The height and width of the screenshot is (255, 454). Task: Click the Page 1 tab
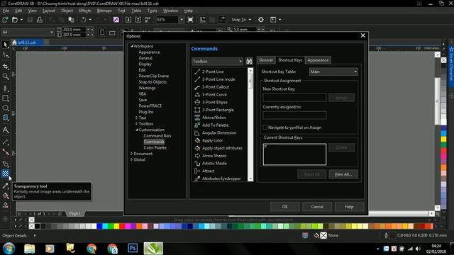[x=74, y=213]
